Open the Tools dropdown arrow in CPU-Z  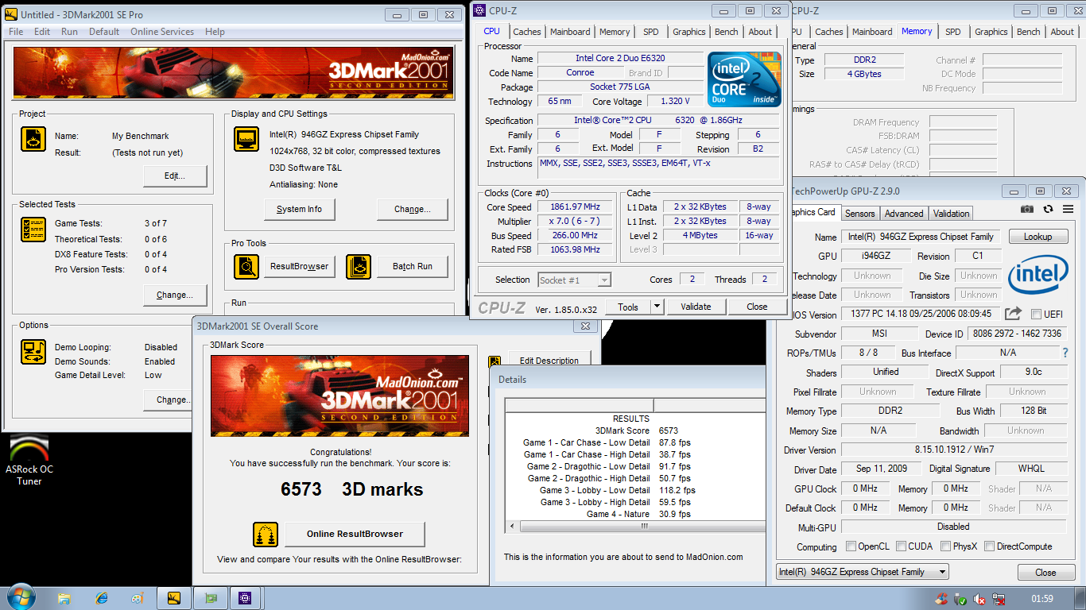tap(657, 307)
